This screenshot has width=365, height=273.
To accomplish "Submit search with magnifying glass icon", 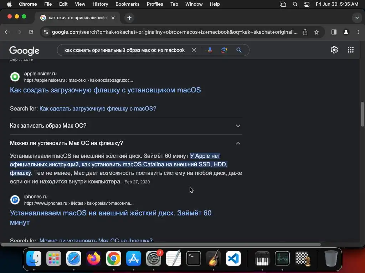I will coord(239,50).
